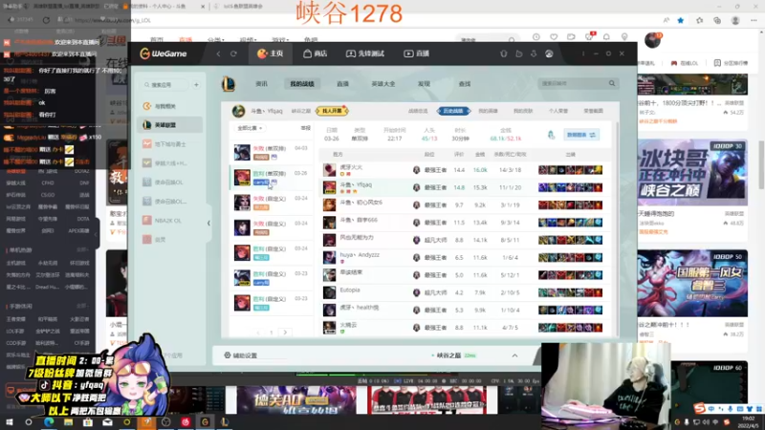Switch to the 英雄大全 tab
This screenshot has width=765, height=430.
coord(383,84)
